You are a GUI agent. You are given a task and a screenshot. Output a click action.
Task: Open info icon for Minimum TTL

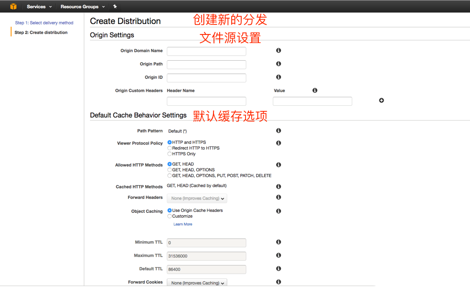(279, 242)
